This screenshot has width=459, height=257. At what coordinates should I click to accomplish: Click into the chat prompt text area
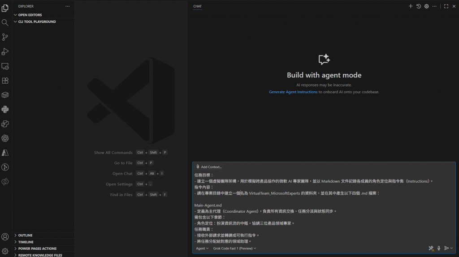(324, 208)
